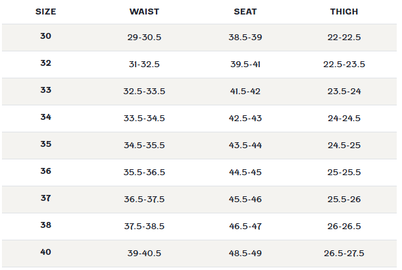Click waist value 33.5-34.5

[144, 118]
